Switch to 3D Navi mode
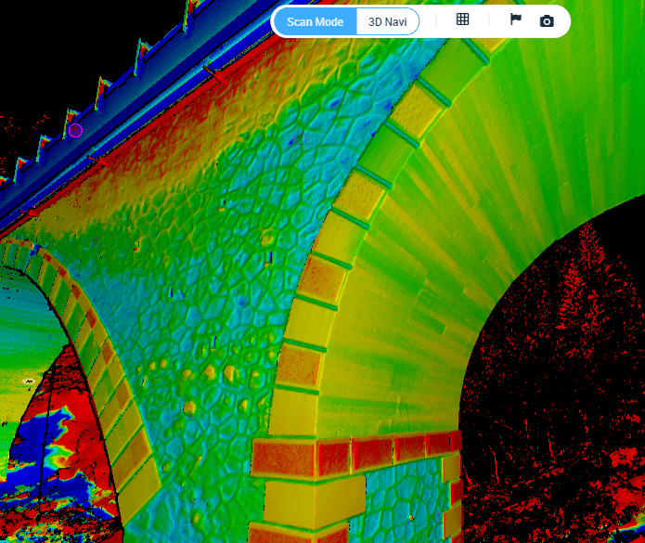The image size is (645, 543). pyautogui.click(x=388, y=21)
